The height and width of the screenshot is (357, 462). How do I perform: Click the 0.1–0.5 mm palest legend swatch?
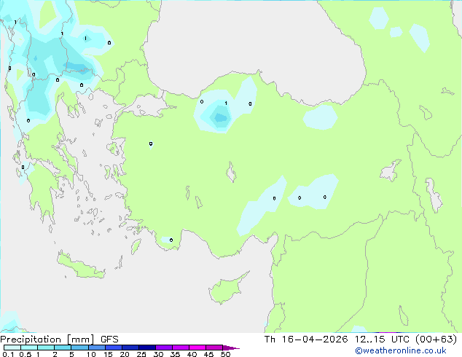pos(12,348)
